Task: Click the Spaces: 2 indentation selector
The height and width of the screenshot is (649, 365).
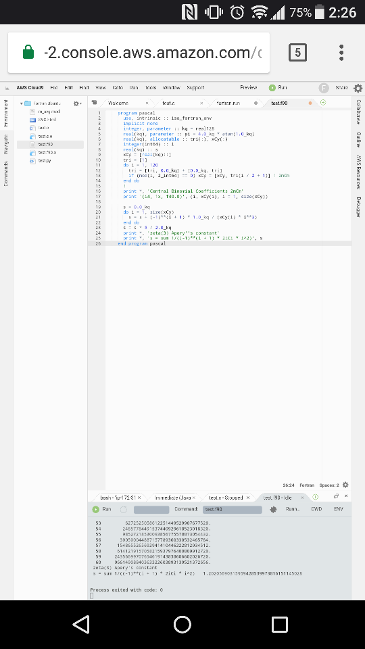Action: (329, 485)
